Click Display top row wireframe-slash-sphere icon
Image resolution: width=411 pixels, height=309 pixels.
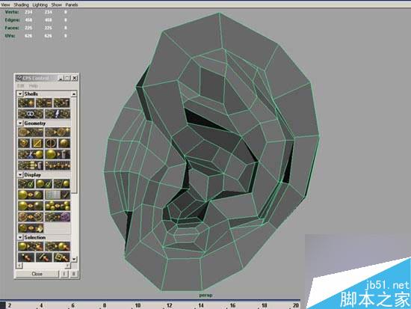click(61, 184)
